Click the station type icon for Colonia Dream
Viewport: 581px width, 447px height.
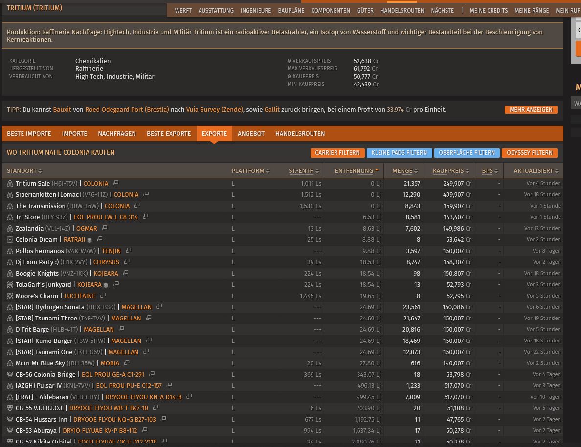pyautogui.click(x=10, y=240)
